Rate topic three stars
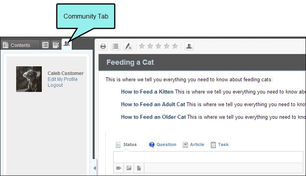This screenshot has width=306, height=176. pyautogui.click(x=159, y=46)
